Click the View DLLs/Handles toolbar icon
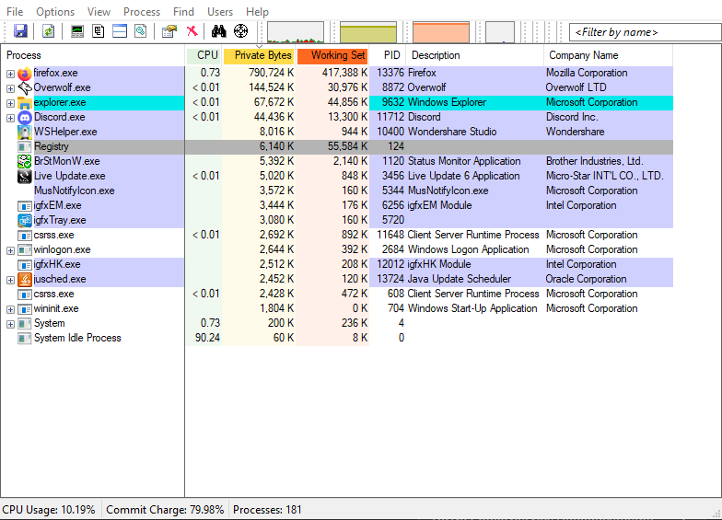 click(x=140, y=31)
